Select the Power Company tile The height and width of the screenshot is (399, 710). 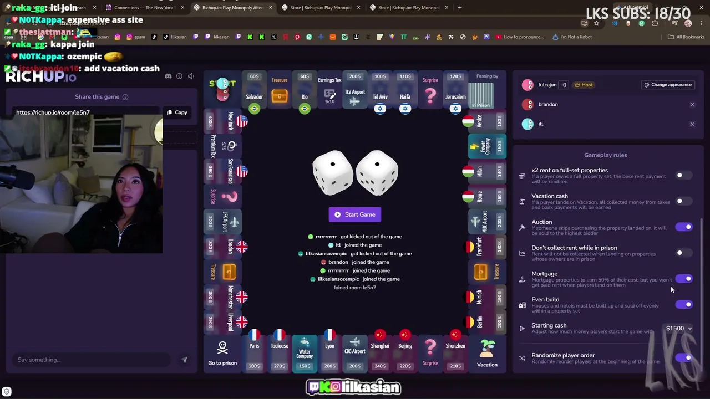pos(487,146)
